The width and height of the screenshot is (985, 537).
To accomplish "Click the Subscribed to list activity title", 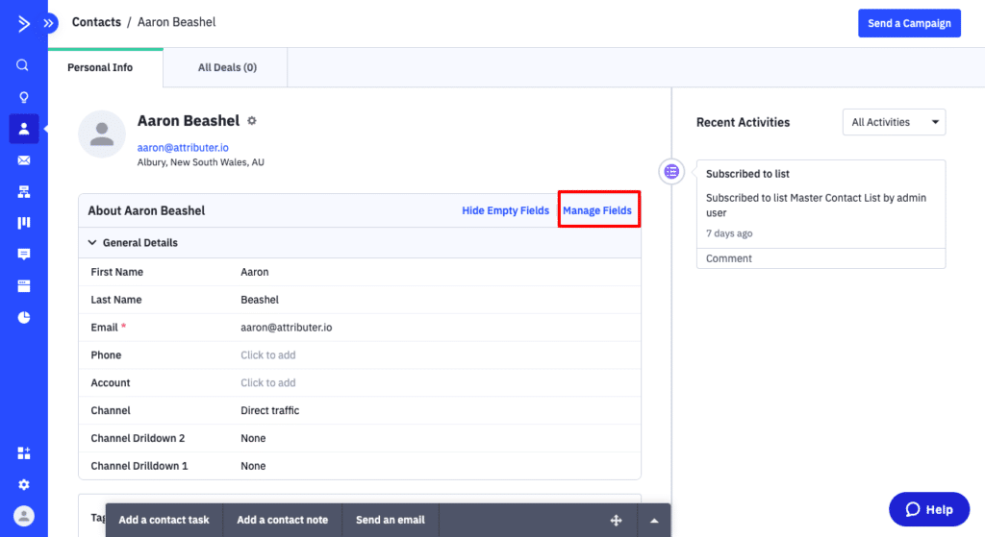I will tap(747, 174).
